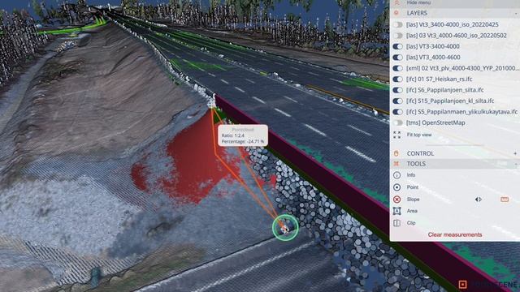Click the Hide menu chevron icon
Screen dimensions: 520x292
click(396, 2)
